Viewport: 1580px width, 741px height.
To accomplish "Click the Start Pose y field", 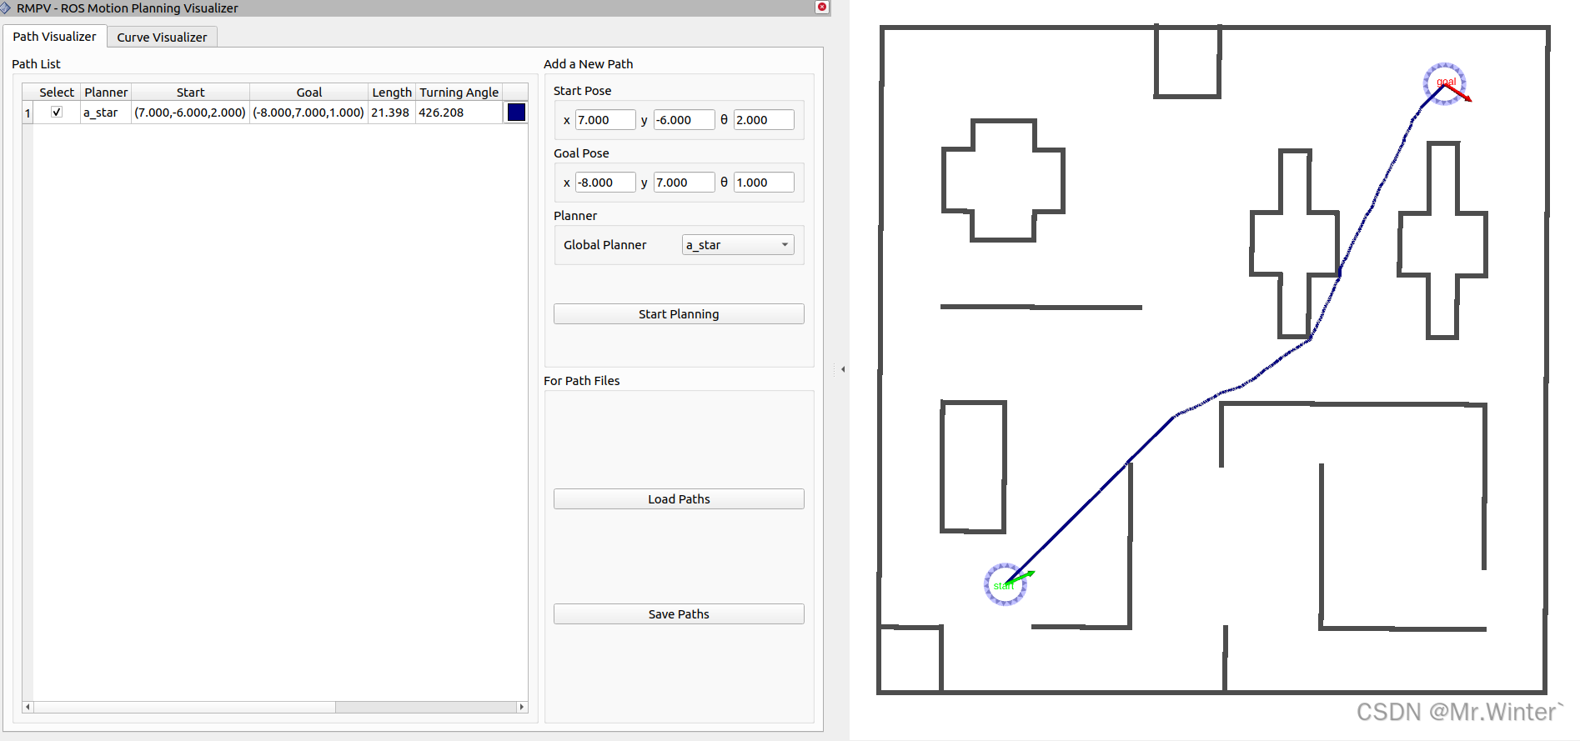I will pyautogui.click(x=684, y=120).
